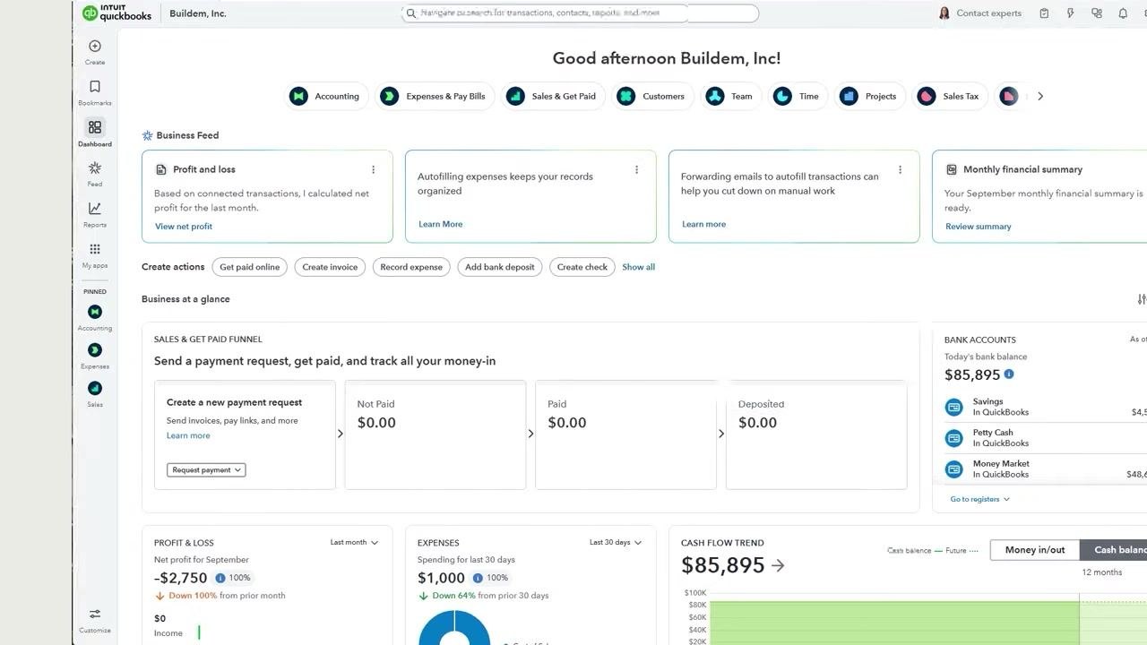Select Expenses & Pay Bills shortcut
The width and height of the screenshot is (1147, 645).
click(435, 96)
